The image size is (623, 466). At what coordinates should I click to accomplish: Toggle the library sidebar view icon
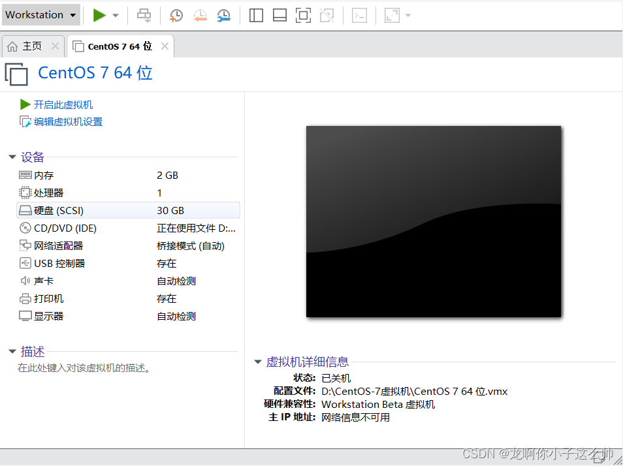point(256,16)
